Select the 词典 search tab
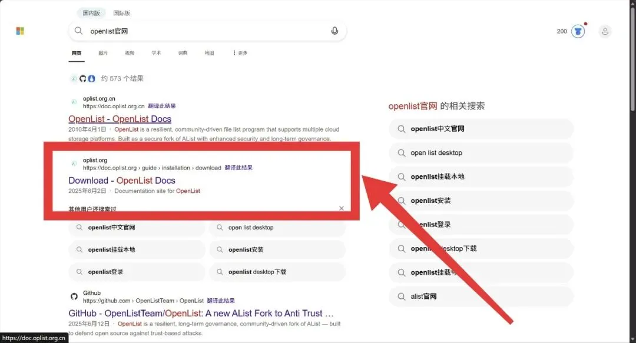 point(183,53)
